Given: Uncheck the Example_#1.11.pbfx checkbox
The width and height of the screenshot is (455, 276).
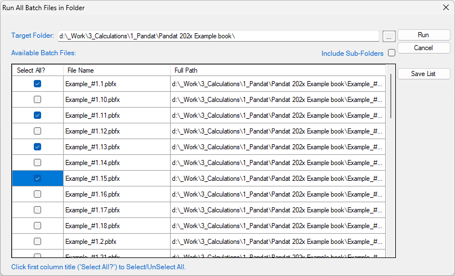Looking at the screenshot, I should (38, 115).
